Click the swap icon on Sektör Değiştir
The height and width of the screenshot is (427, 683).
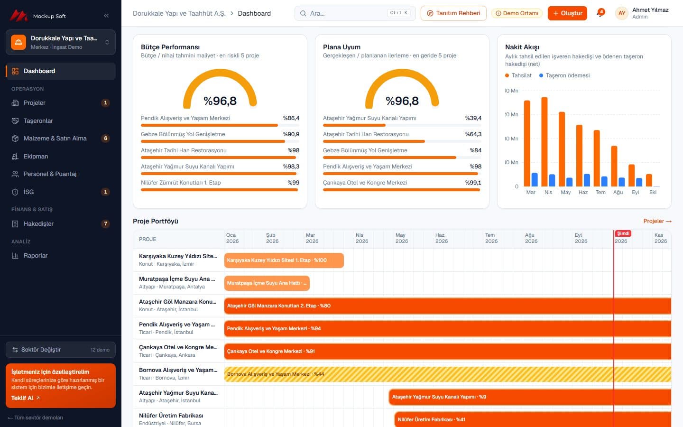click(15, 350)
